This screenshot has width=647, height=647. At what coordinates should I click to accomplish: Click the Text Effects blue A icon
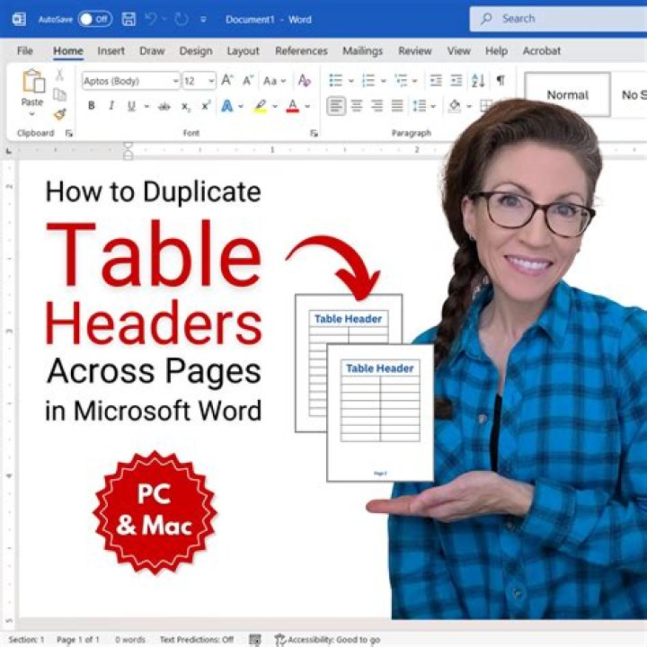(227, 106)
